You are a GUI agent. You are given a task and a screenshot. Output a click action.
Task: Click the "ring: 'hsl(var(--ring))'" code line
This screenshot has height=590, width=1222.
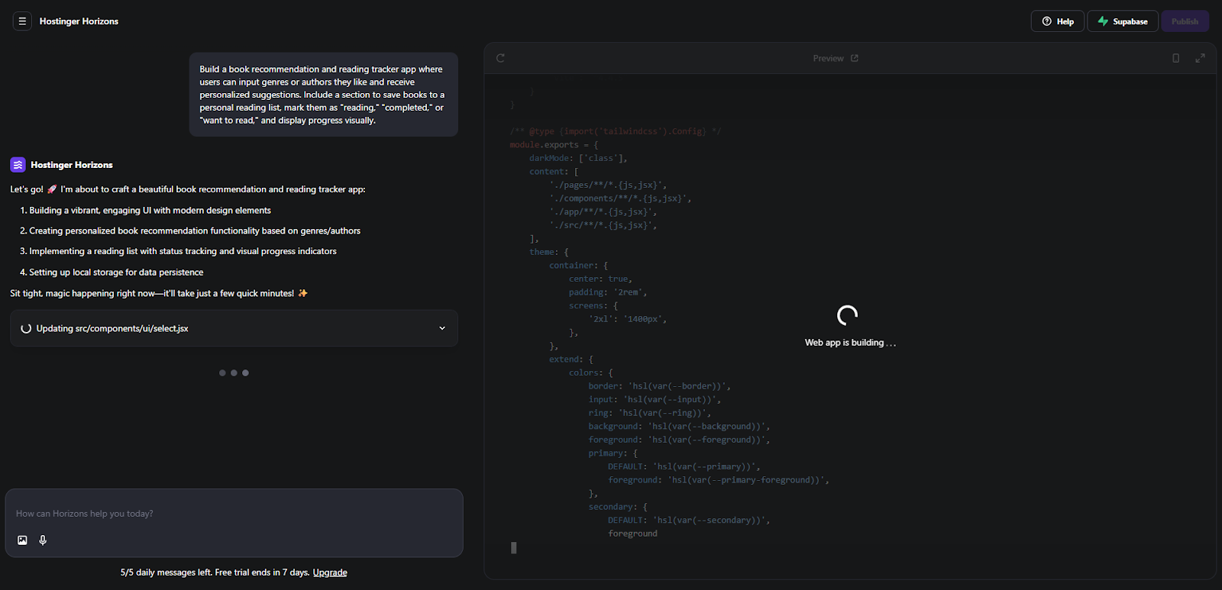(649, 413)
